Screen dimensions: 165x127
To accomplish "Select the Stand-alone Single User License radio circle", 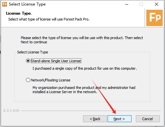I will [28, 61].
